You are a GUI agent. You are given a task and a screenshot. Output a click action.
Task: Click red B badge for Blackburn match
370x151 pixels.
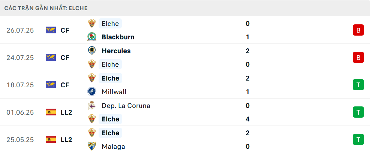358,30
